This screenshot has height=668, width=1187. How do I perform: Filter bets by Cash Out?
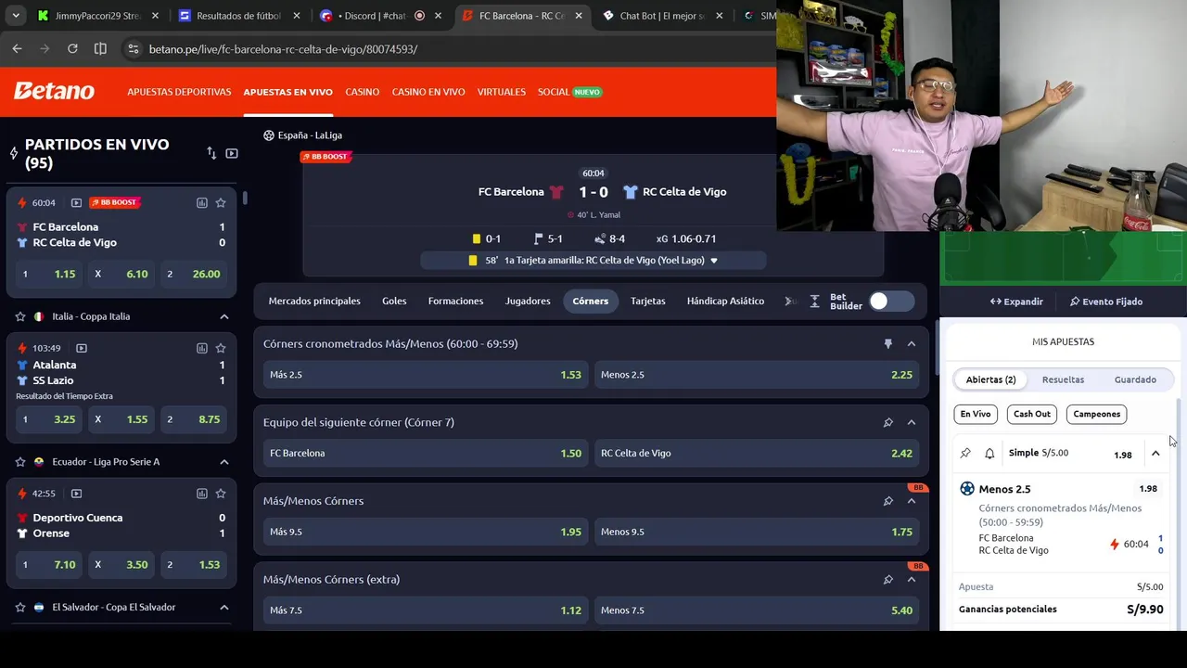[x=1031, y=414]
